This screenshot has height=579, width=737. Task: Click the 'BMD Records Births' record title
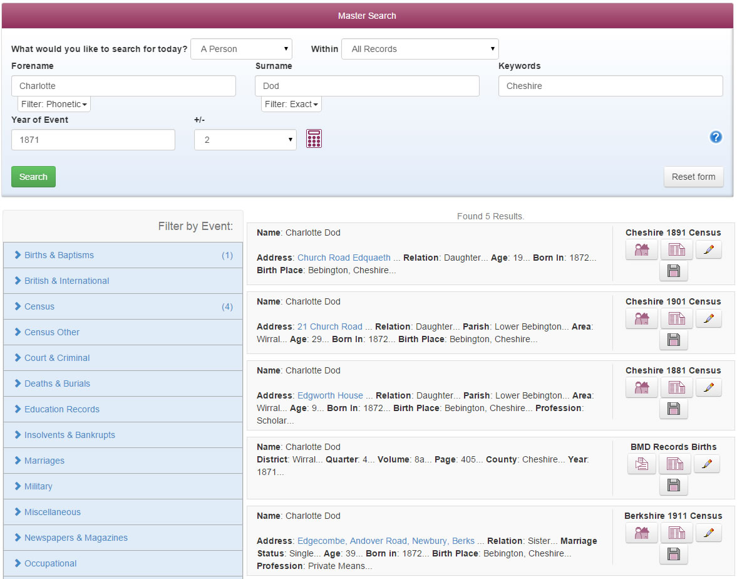pyautogui.click(x=674, y=447)
